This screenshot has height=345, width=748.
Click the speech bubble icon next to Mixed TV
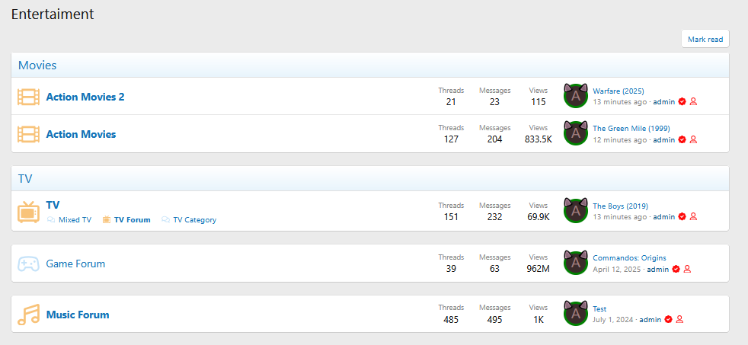tap(51, 220)
